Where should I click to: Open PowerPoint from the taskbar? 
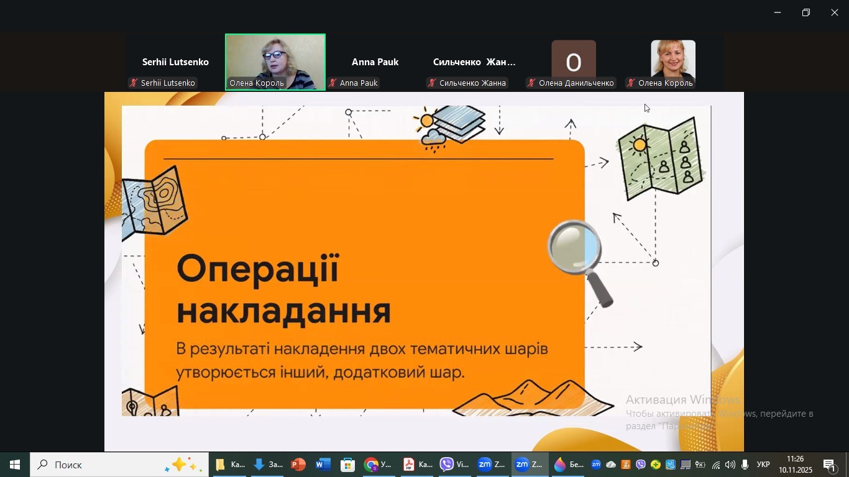(x=298, y=465)
